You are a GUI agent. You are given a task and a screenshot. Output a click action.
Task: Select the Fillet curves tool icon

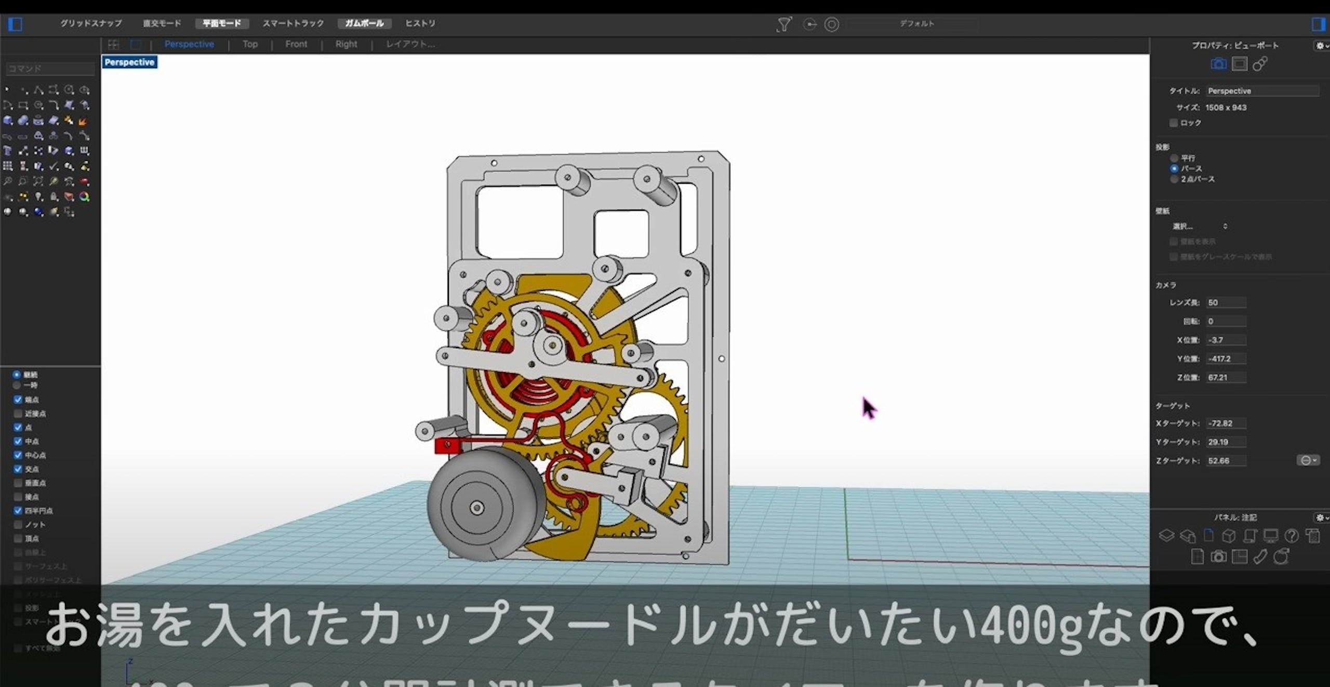(54, 105)
